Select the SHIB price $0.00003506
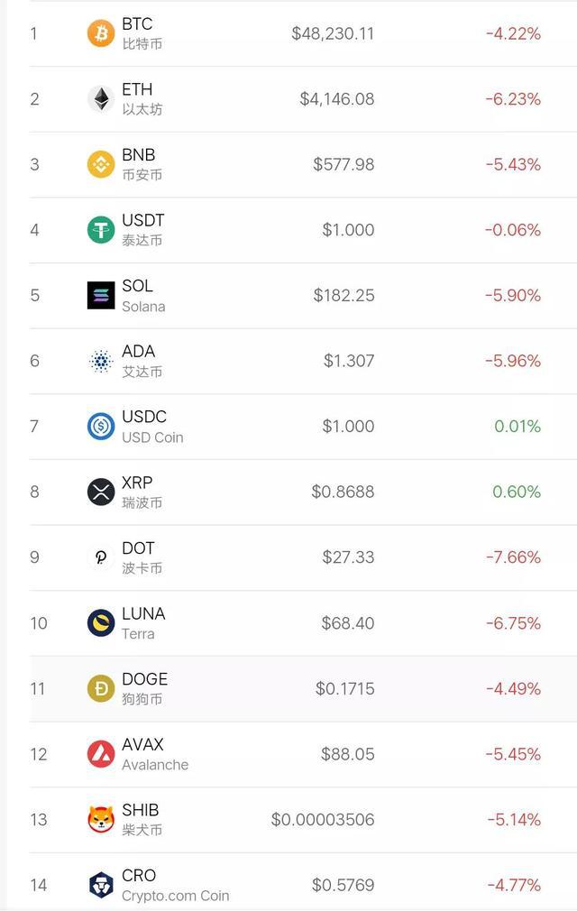The width and height of the screenshot is (577, 911). (323, 820)
